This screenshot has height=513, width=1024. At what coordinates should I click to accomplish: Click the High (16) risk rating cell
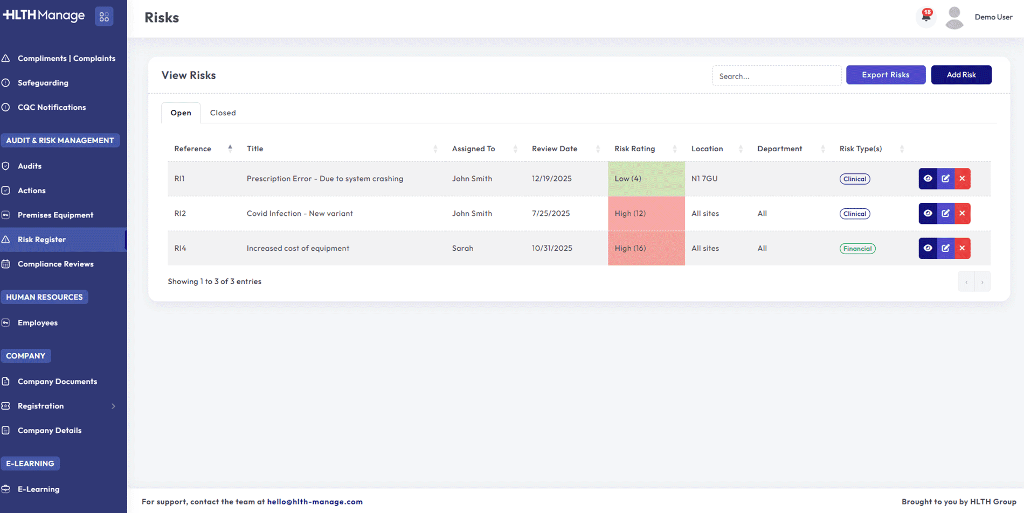click(646, 248)
